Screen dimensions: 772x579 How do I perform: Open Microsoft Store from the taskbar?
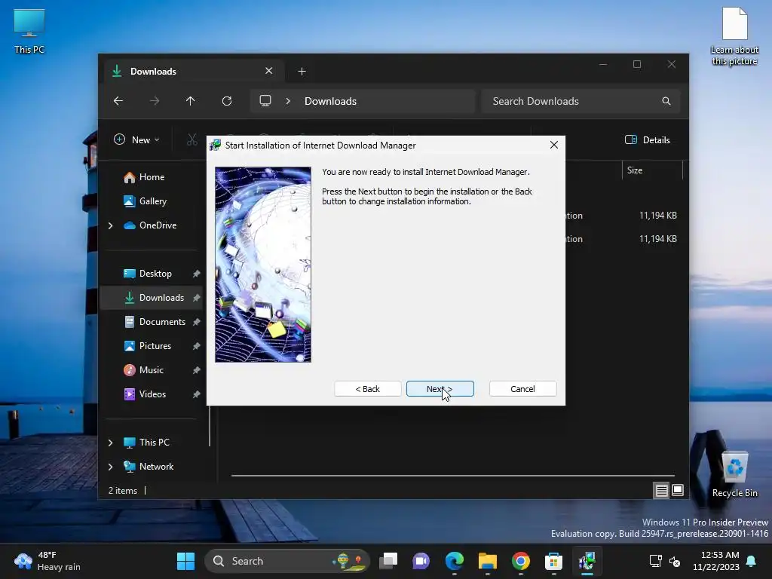click(x=553, y=561)
